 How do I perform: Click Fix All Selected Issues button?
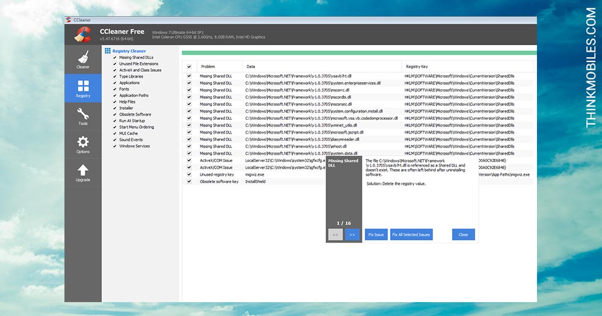411,235
